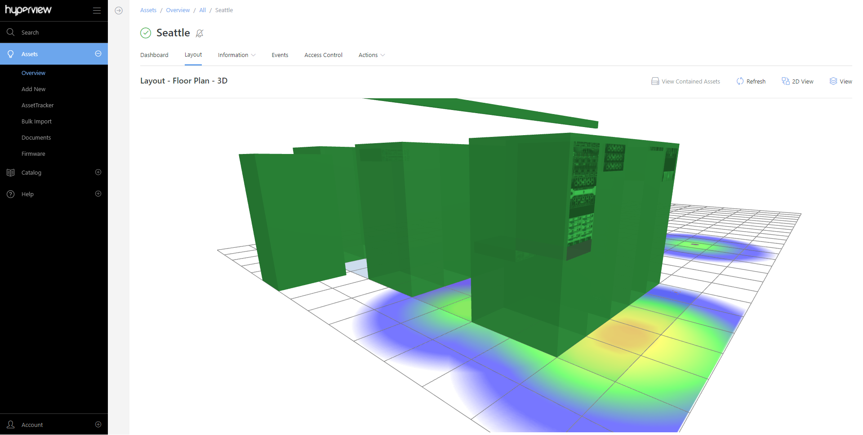
Task: Open the Events tab
Action: pyautogui.click(x=280, y=55)
